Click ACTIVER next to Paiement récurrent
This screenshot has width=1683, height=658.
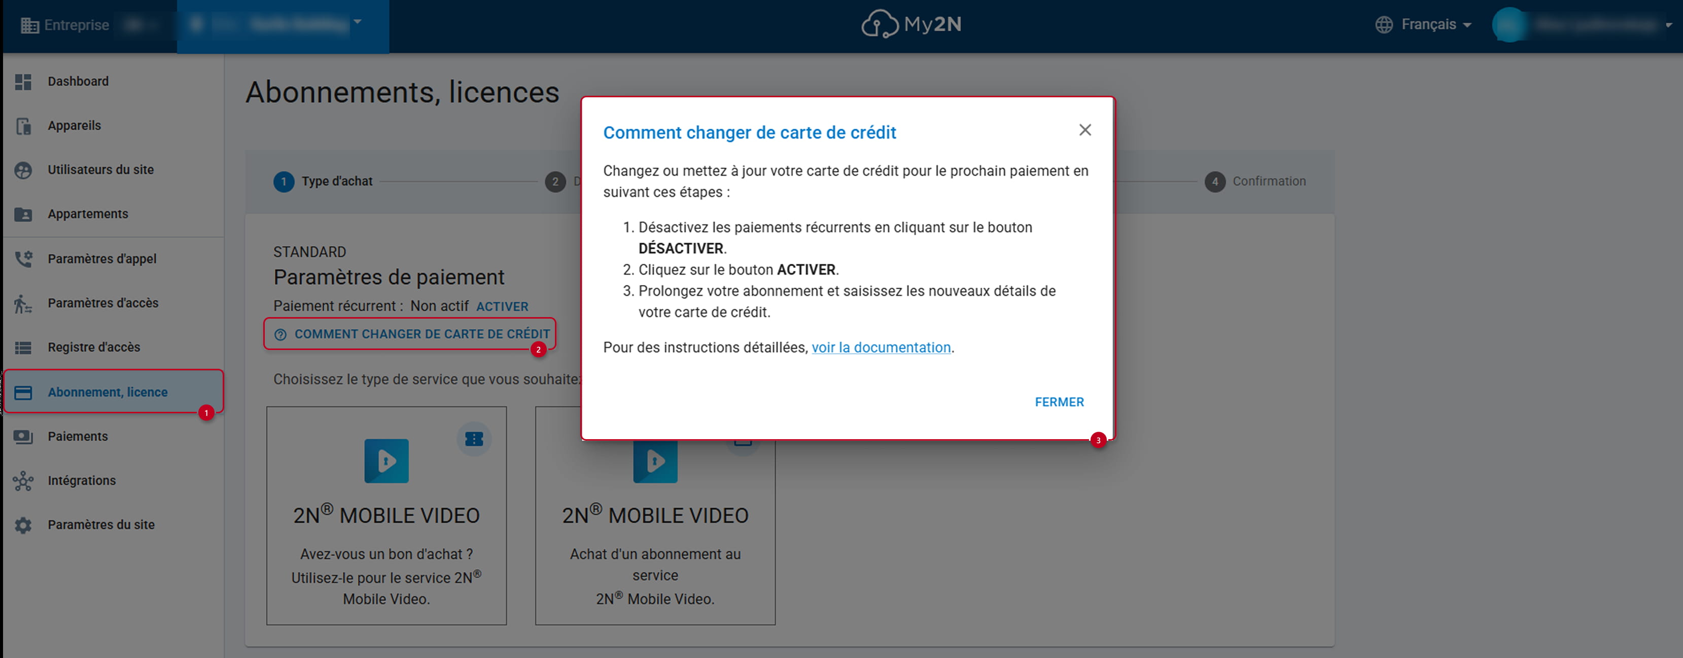pyautogui.click(x=502, y=306)
